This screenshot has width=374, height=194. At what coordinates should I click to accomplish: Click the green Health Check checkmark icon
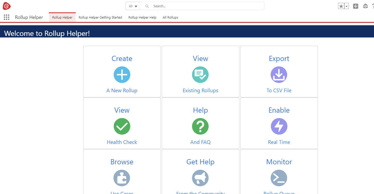tap(122, 126)
